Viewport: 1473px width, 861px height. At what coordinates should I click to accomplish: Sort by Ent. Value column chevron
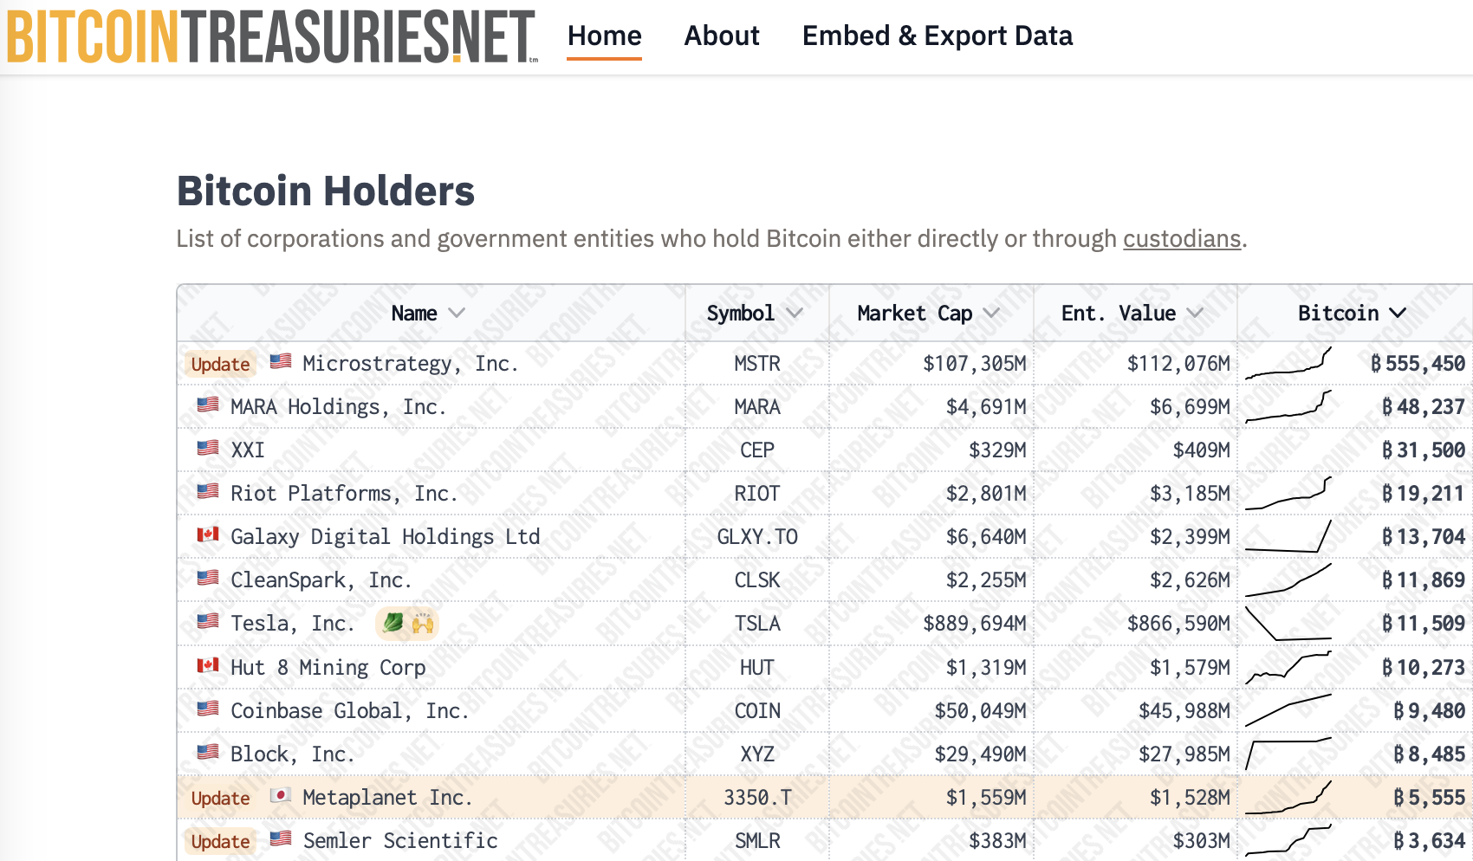pos(1195,314)
